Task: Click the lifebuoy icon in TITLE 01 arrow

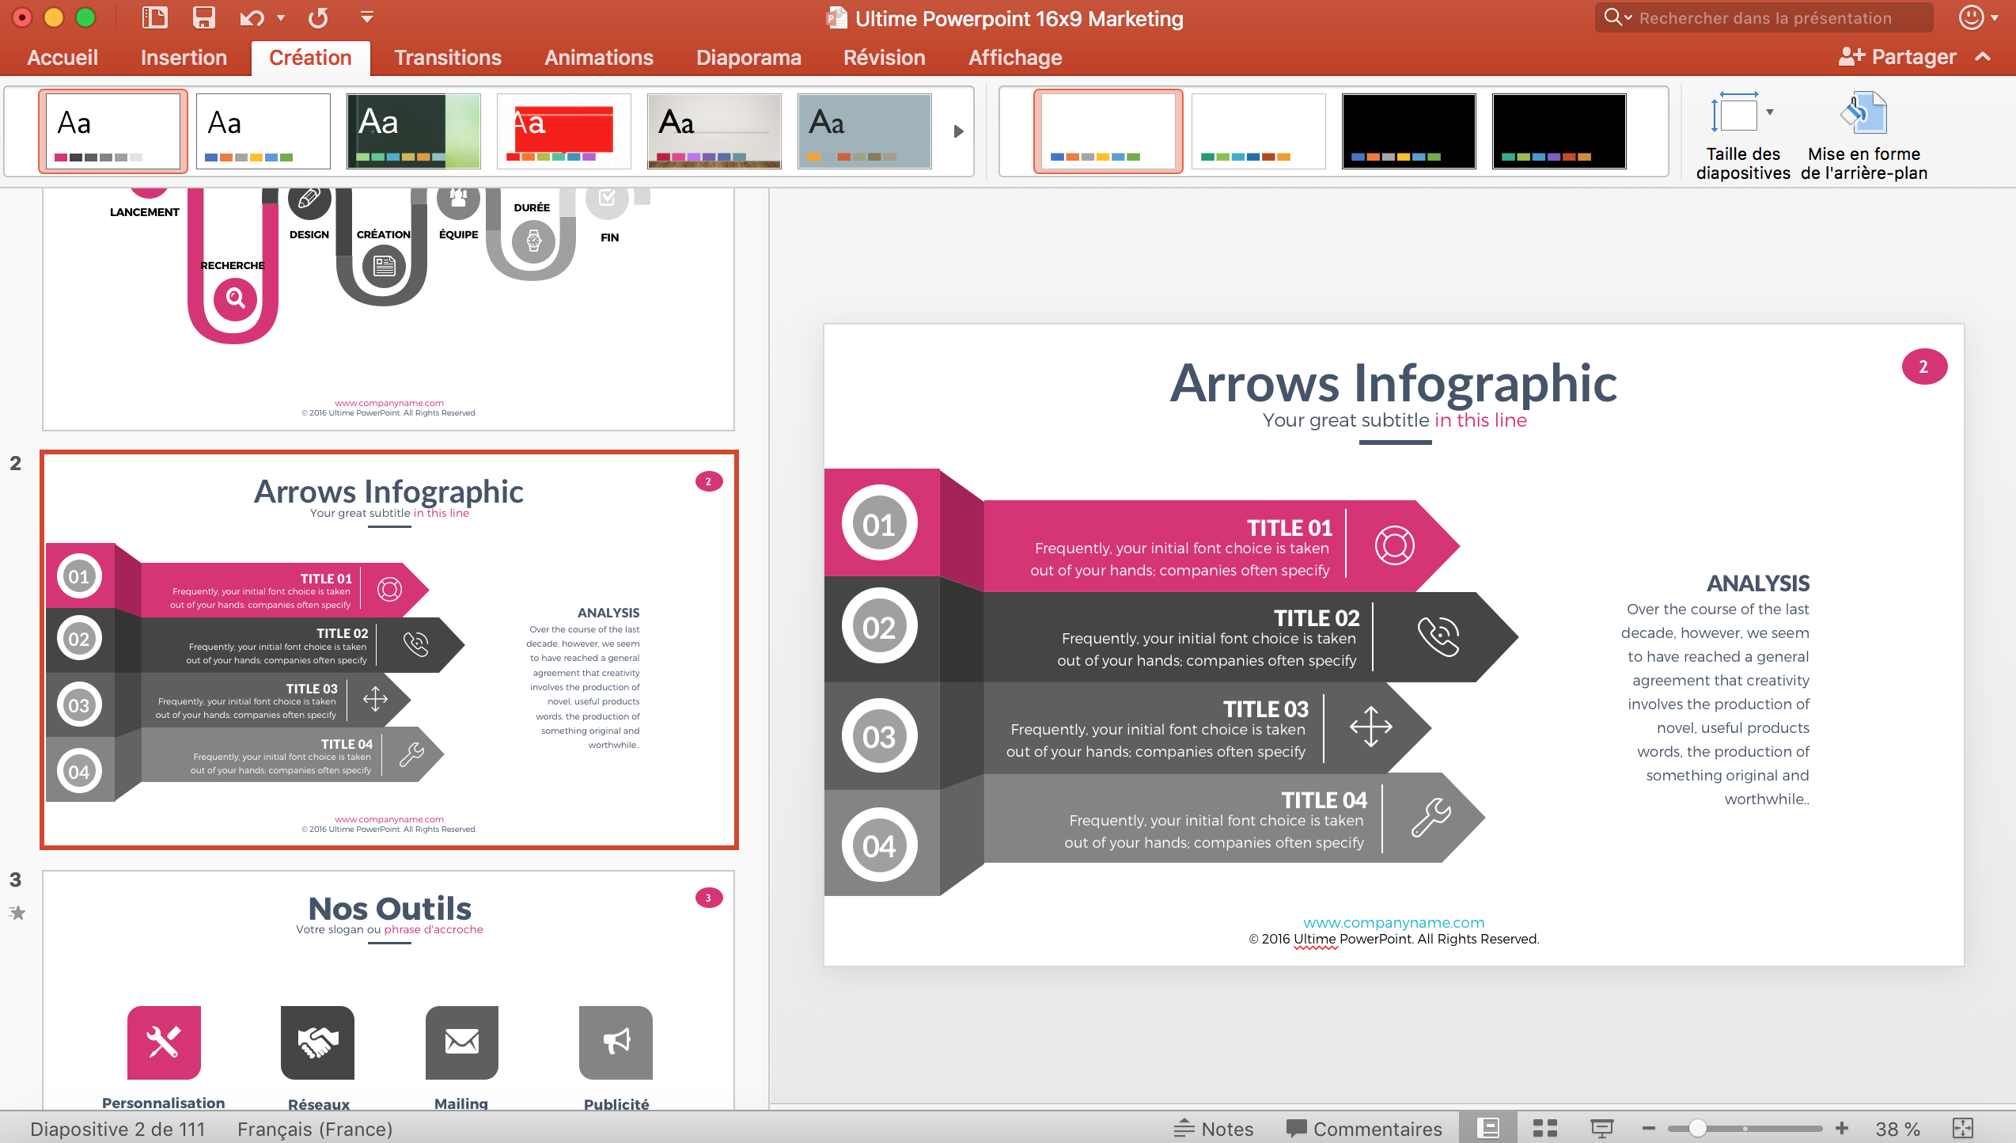Action: (x=1394, y=545)
